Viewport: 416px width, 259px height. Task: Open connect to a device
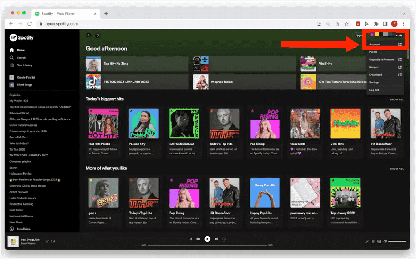click(x=379, y=241)
